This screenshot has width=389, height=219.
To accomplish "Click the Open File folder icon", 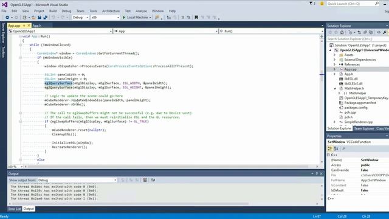I will [x=33, y=18].
